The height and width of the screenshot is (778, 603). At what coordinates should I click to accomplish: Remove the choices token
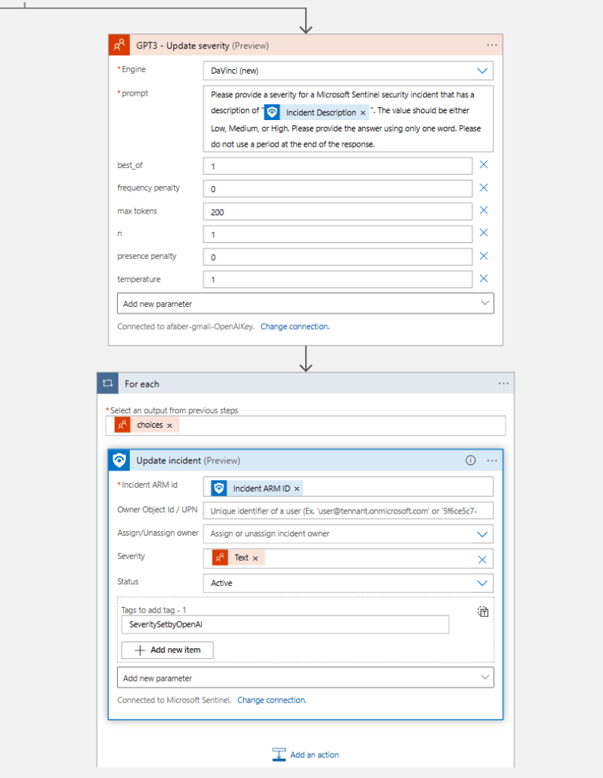pyautogui.click(x=169, y=425)
